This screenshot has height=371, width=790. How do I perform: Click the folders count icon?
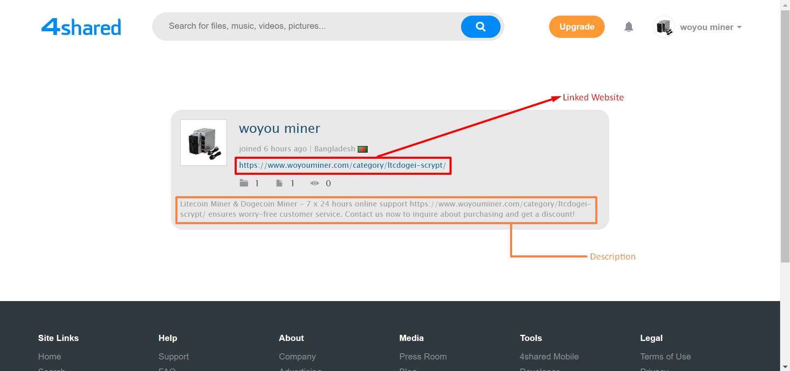click(x=244, y=183)
